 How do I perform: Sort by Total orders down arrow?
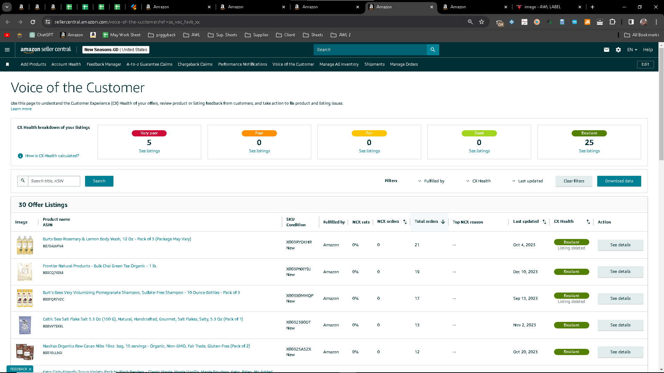pos(443,222)
